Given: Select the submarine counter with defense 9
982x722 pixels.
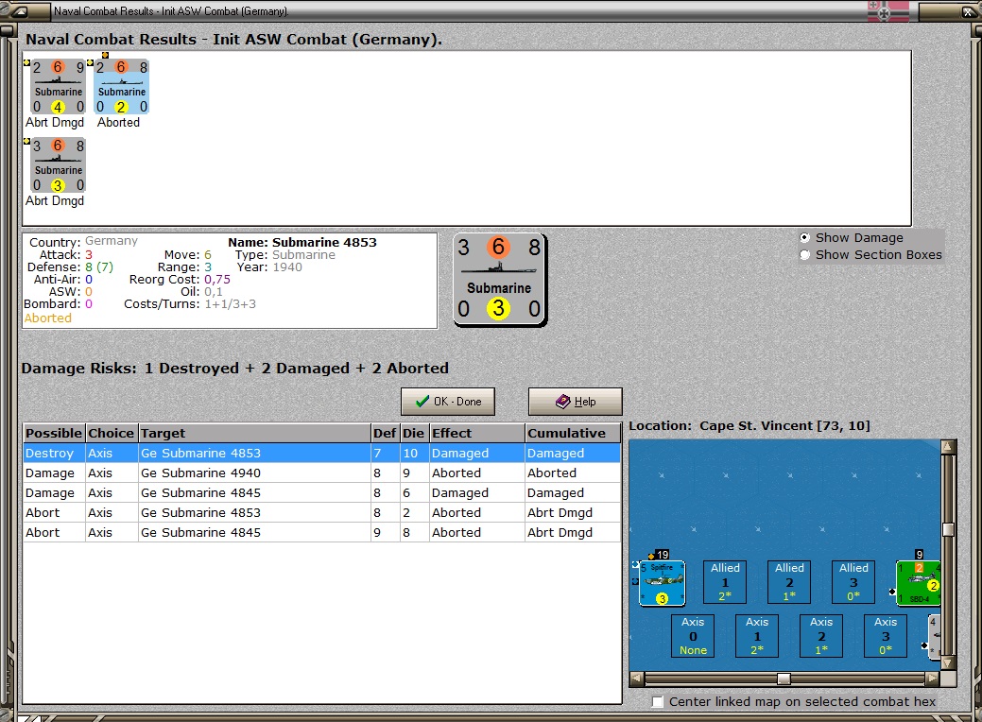Looking at the screenshot, I should [59, 87].
